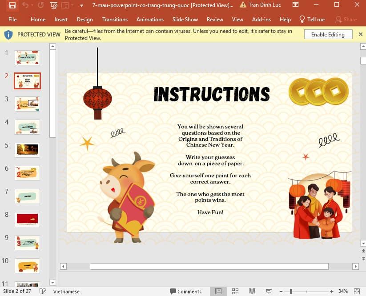Open Customize Quick Access Toolbar menu
Image resolution: width=366 pixels, height=296 pixels.
pos(81,5)
